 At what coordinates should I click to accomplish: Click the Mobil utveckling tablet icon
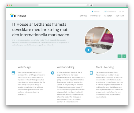click(x=91, y=73)
